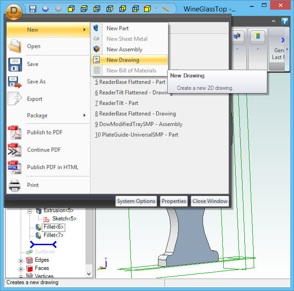Open recent file 8 ReaderBase Flattened - Drawing

coord(135,114)
